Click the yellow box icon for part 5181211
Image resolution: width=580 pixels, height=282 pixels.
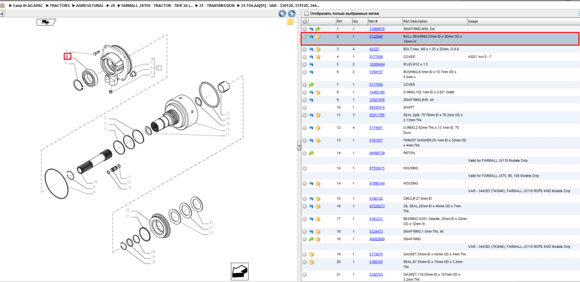pyautogui.click(x=318, y=219)
